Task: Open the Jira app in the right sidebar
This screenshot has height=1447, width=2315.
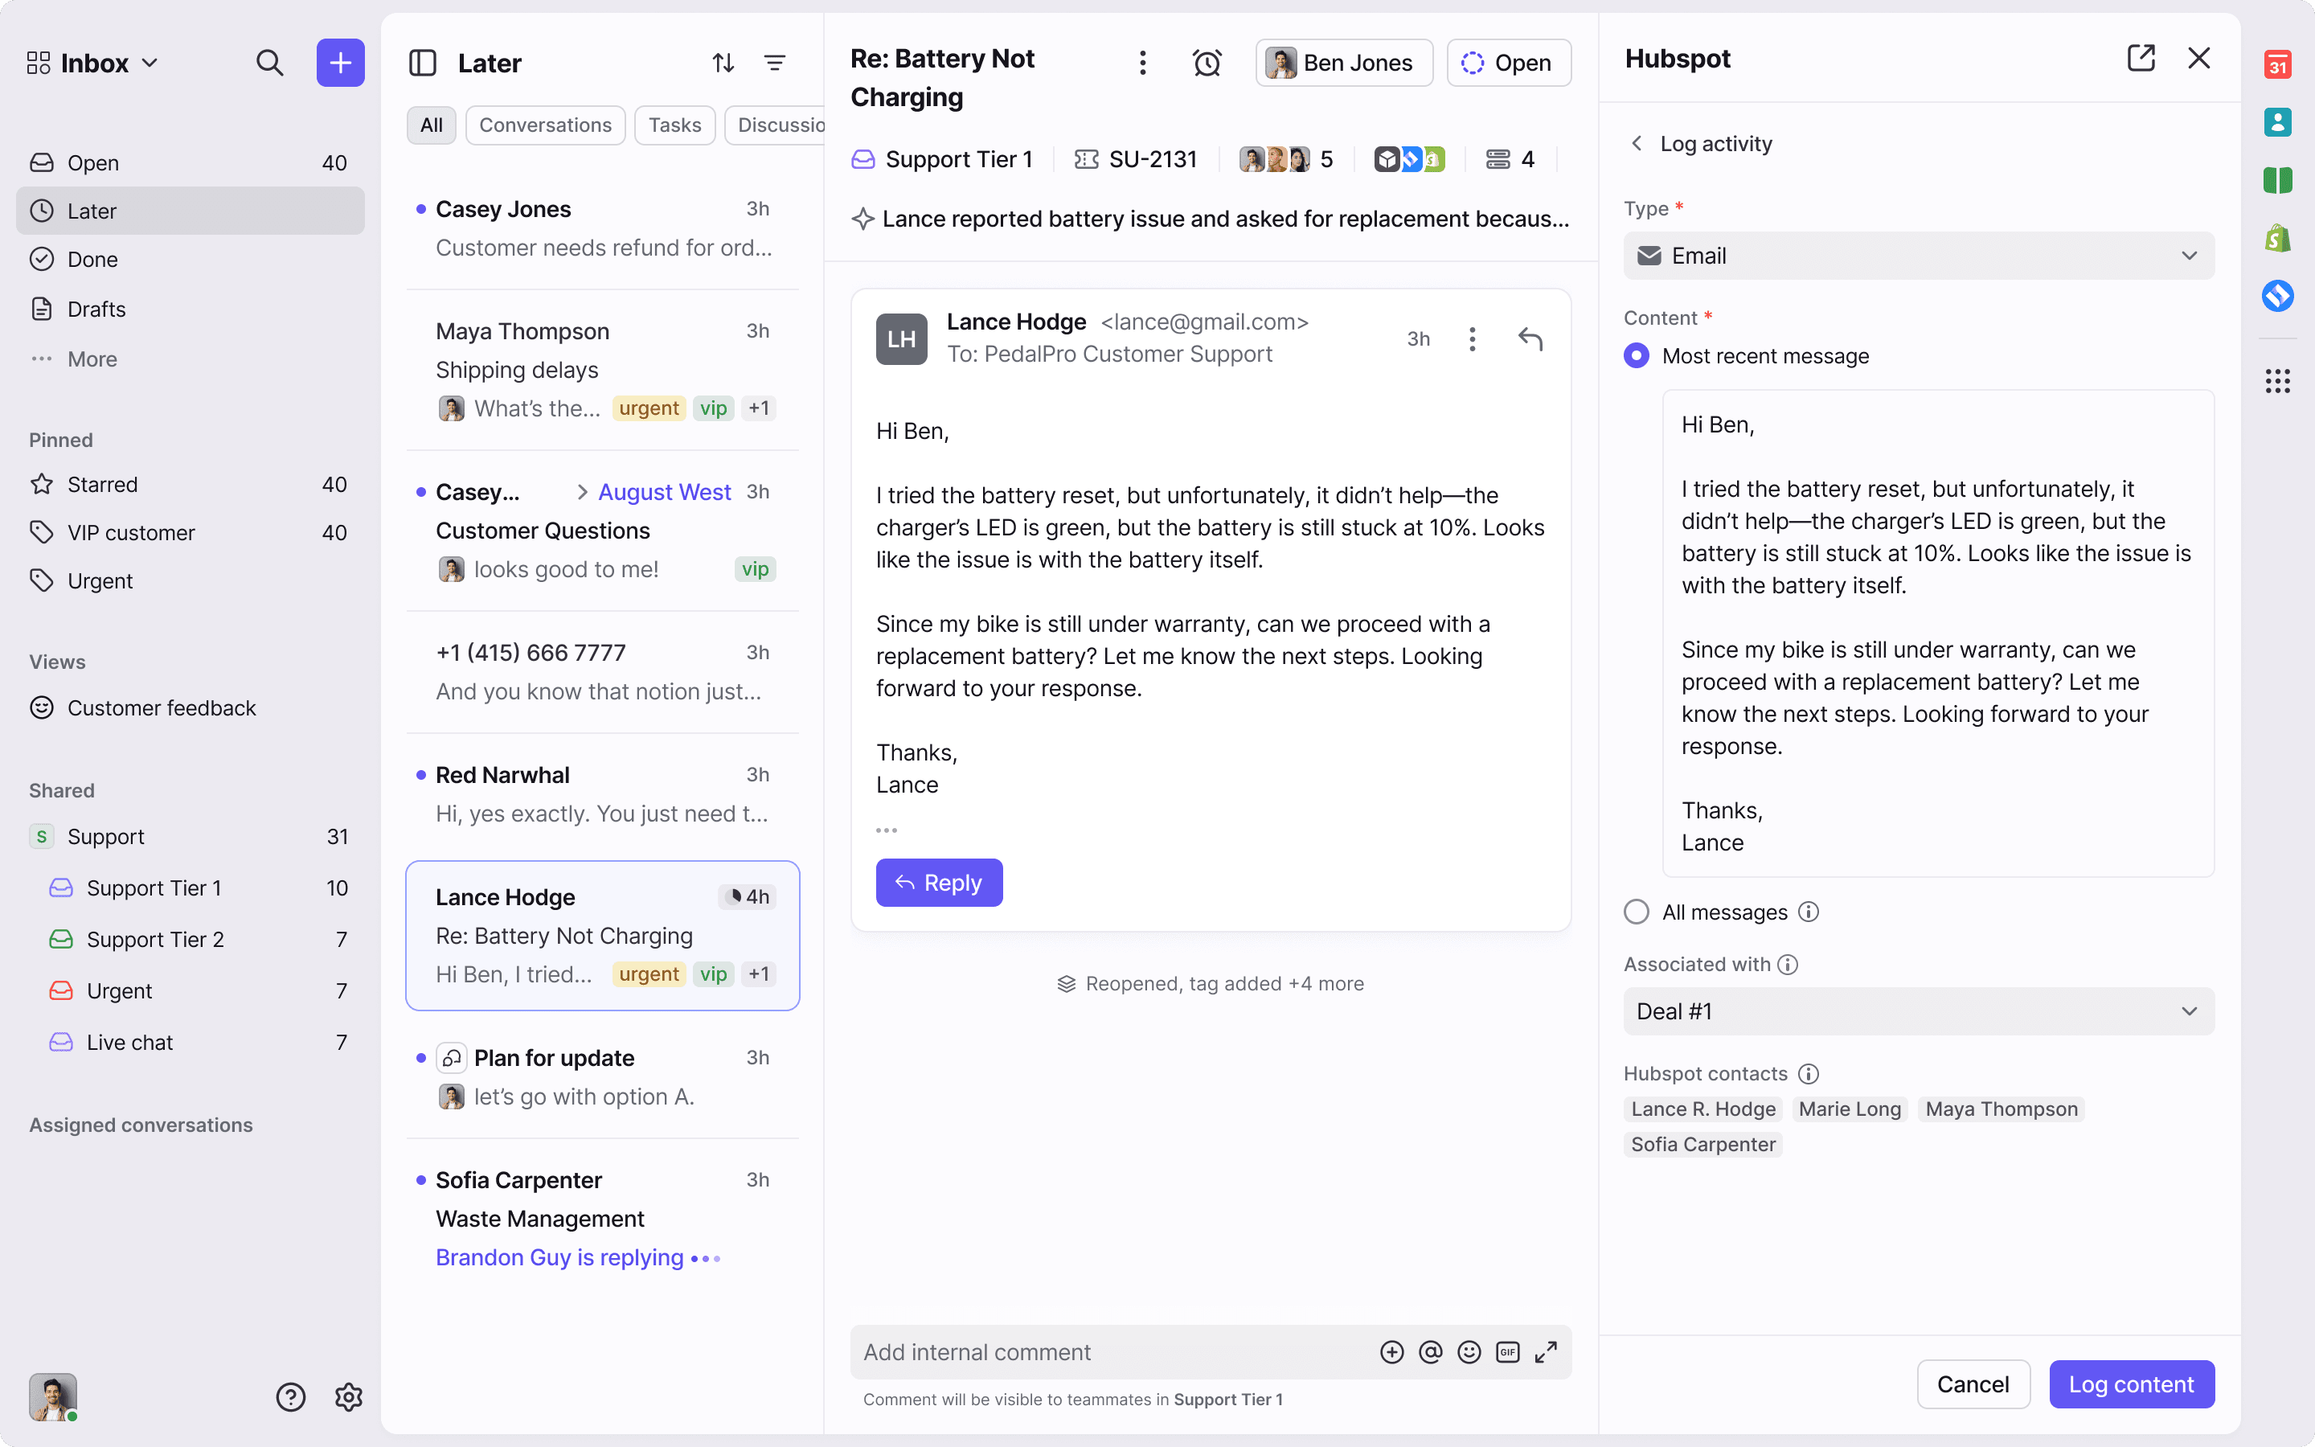Action: (x=2278, y=296)
